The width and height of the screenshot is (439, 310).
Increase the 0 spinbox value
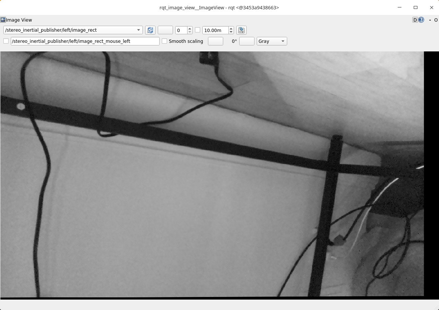[x=190, y=28]
